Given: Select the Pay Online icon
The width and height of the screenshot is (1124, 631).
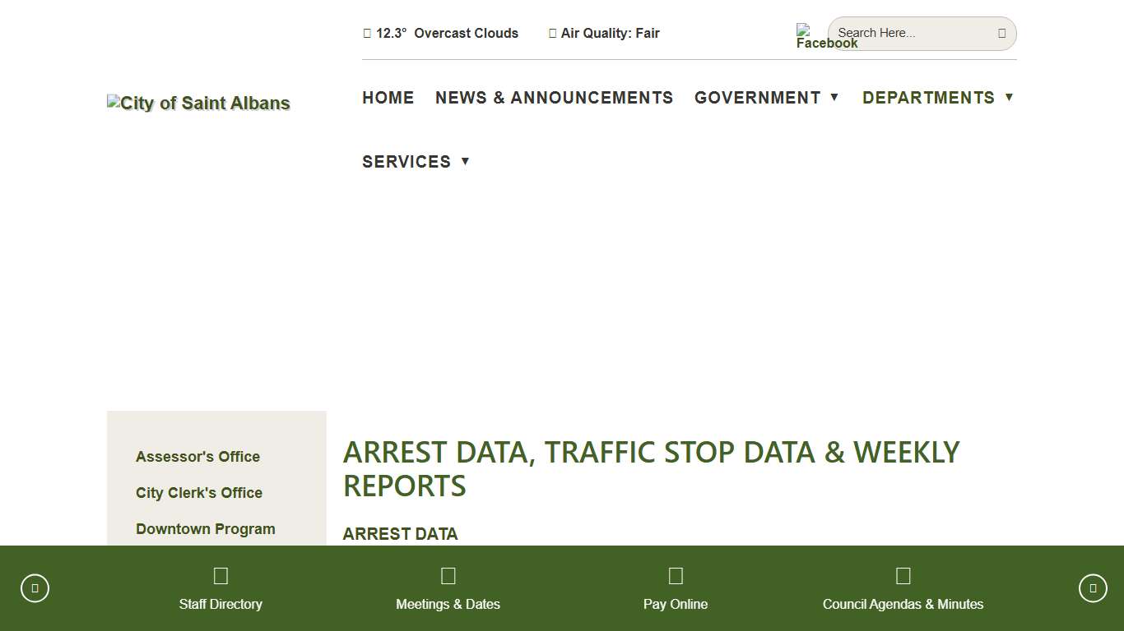Looking at the screenshot, I should click(x=676, y=575).
